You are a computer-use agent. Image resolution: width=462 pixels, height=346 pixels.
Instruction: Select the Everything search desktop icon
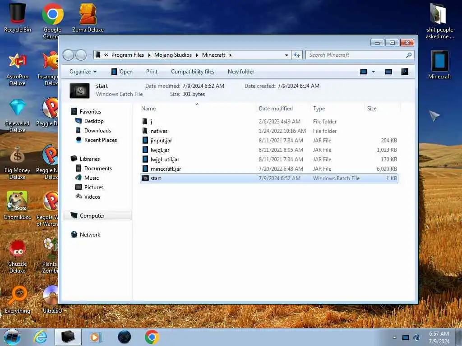[18, 300]
